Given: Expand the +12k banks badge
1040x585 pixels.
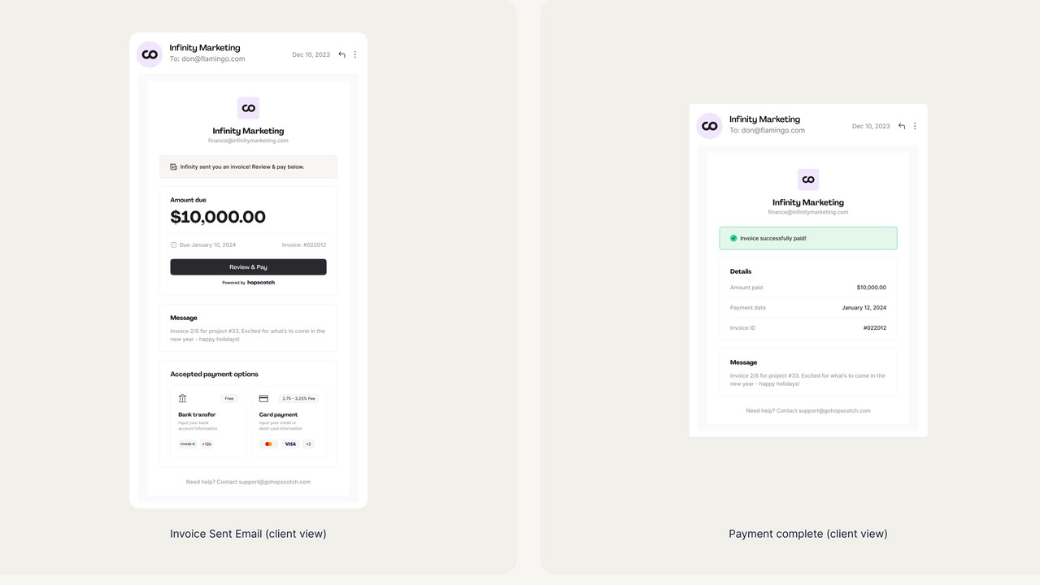Looking at the screenshot, I should (207, 444).
